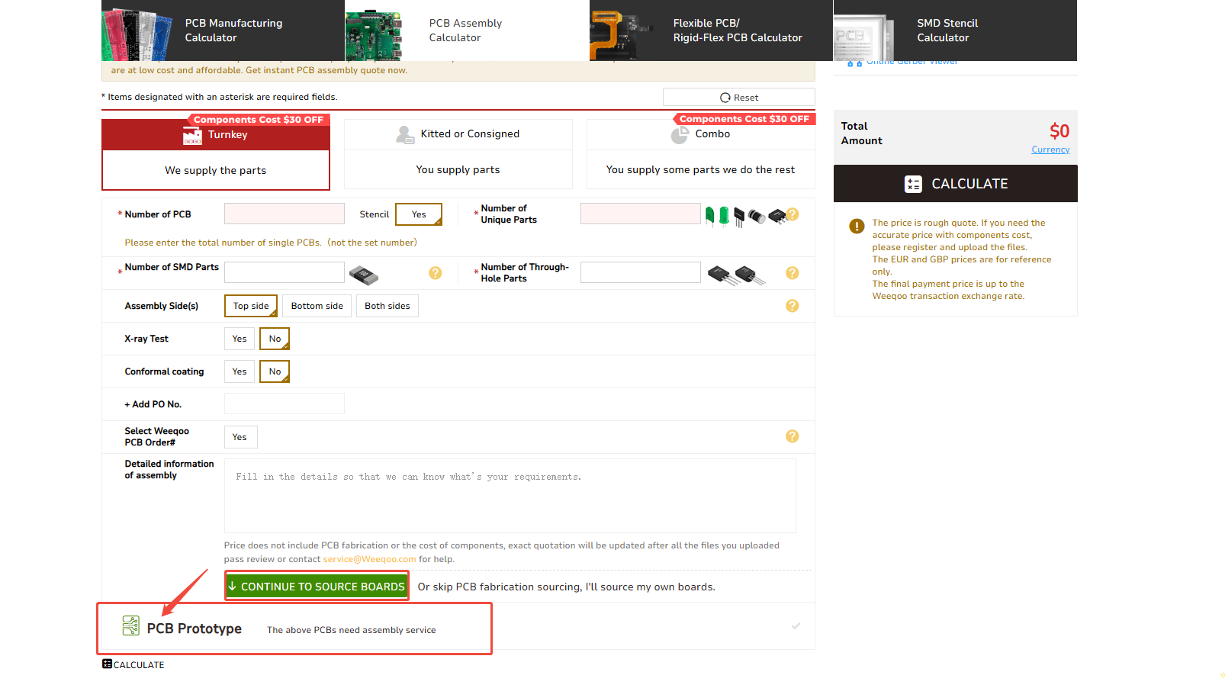Click the calculator icon at bottom left
1225x688 pixels.
click(107, 664)
